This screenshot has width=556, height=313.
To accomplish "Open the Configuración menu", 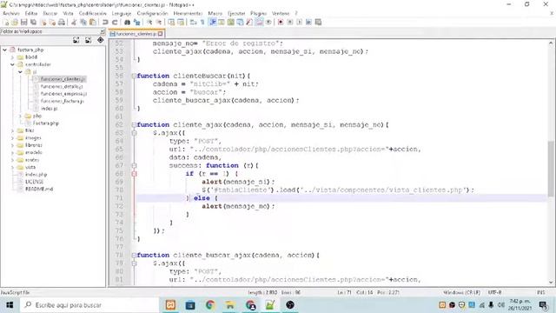I will [153, 14].
